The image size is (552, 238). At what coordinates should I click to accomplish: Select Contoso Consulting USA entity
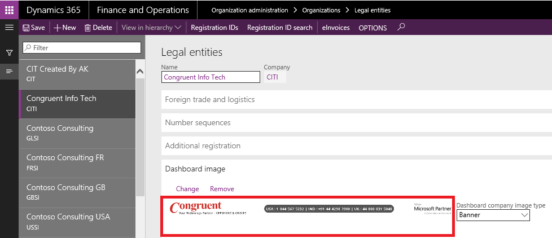pyautogui.click(x=77, y=222)
